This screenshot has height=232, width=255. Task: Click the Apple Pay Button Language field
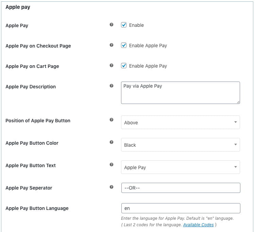click(x=181, y=208)
